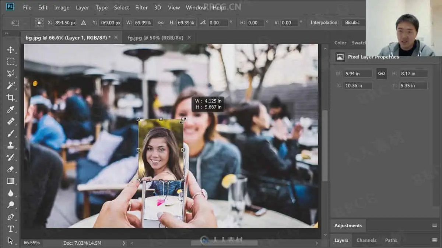
Task: Select the Magic Wand tool
Action: [11, 86]
